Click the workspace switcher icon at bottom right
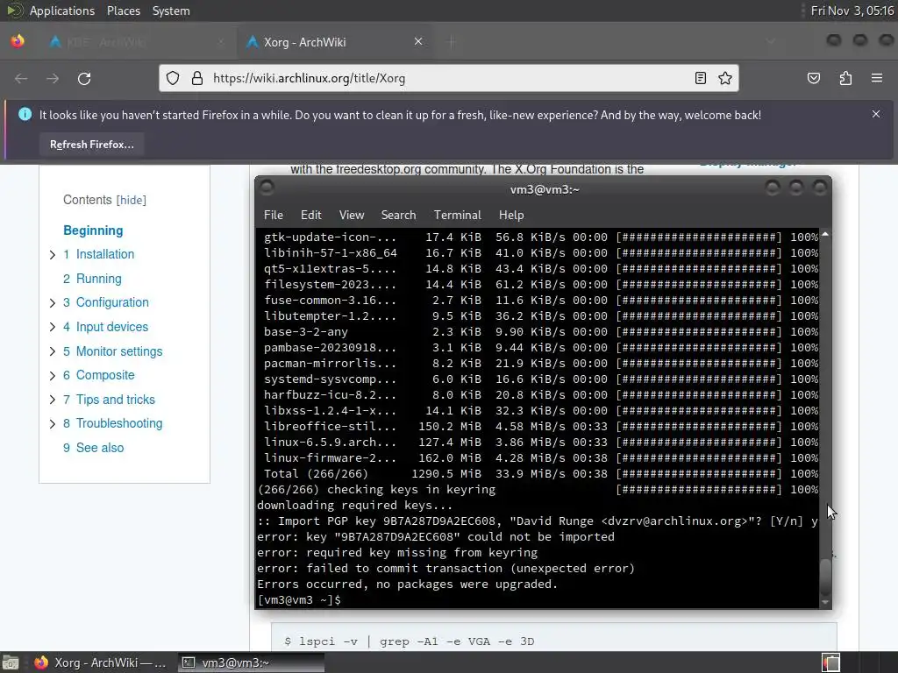The image size is (898, 673). point(830,662)
